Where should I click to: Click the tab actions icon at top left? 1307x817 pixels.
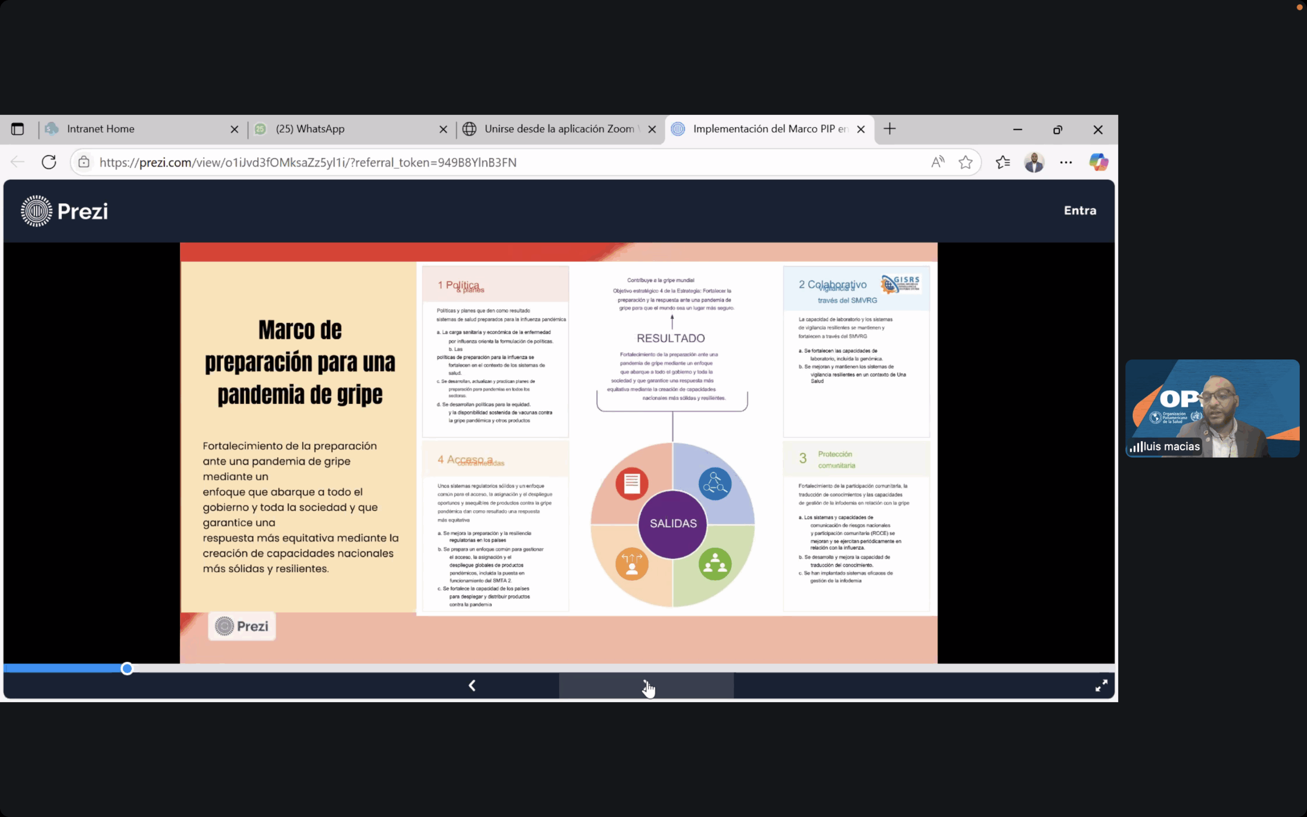(x=17, y=129)
